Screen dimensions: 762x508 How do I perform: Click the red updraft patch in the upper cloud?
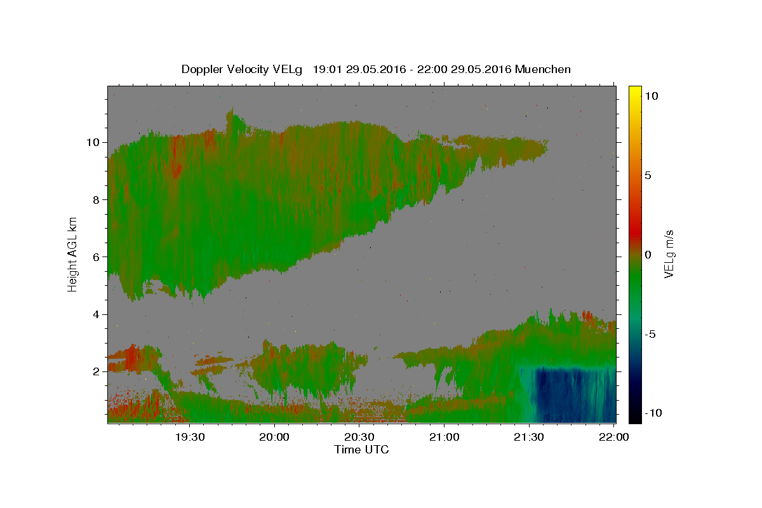[176, 156]
